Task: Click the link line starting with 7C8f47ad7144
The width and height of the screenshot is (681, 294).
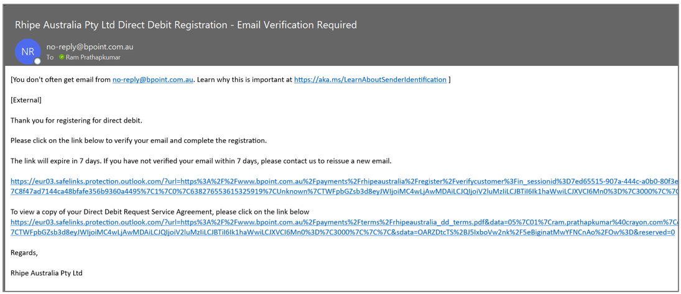Action: coord(342,191)
